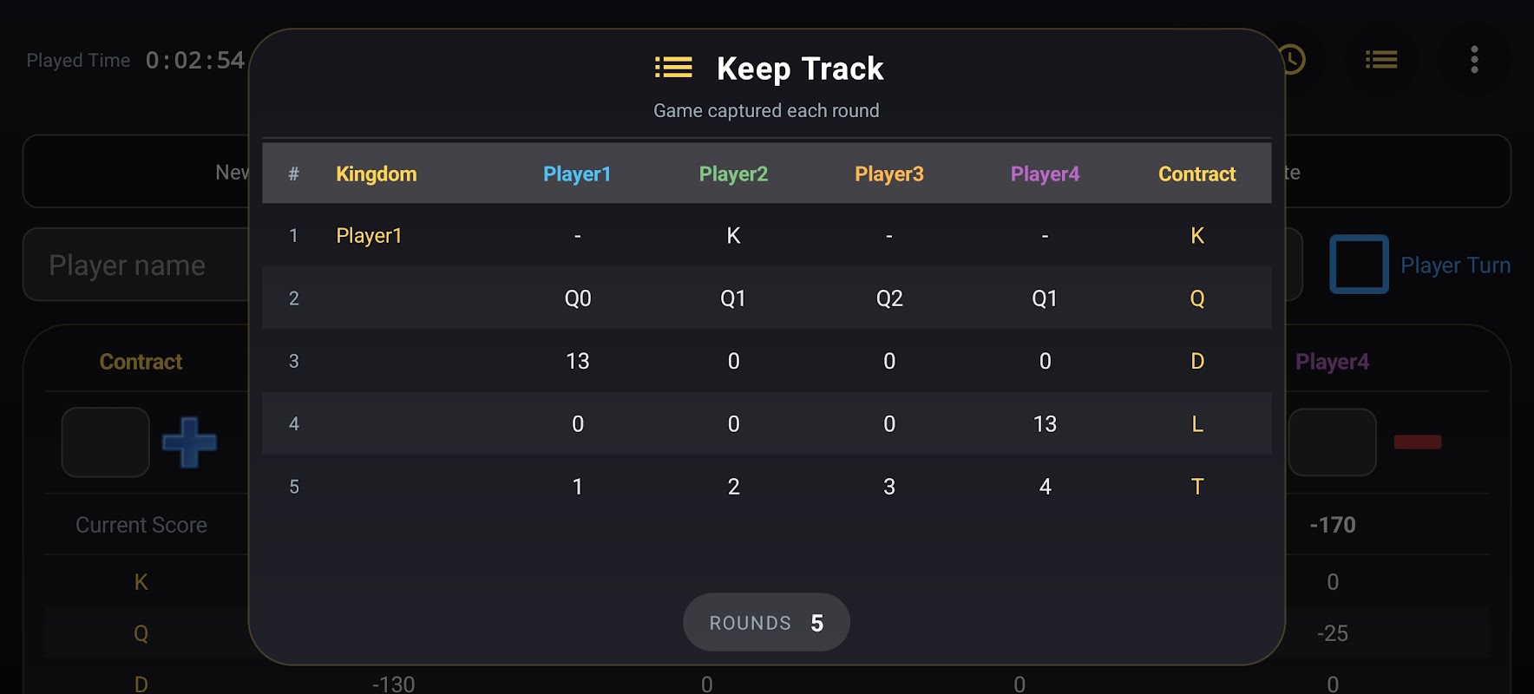Click Player4's 13 in round 4
Screen dimensions: 1534x694
click(x=1045, y=424)
